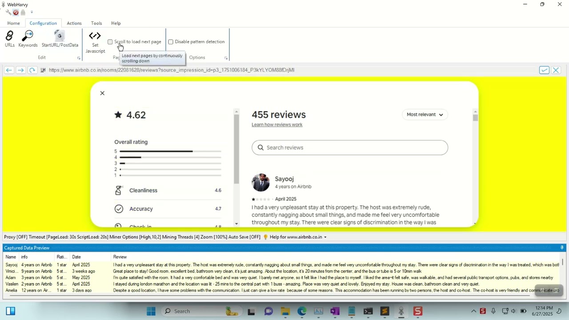569x320 pixels.
Task: Click the wrench quick access icon
Action: tap(8, 12)
